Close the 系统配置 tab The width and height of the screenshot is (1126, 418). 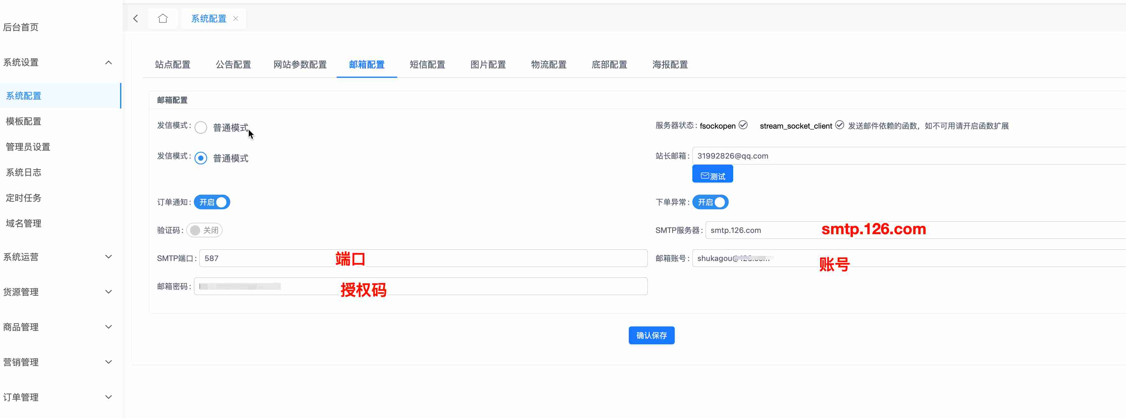pyautogui.click(x=236, y=18)
